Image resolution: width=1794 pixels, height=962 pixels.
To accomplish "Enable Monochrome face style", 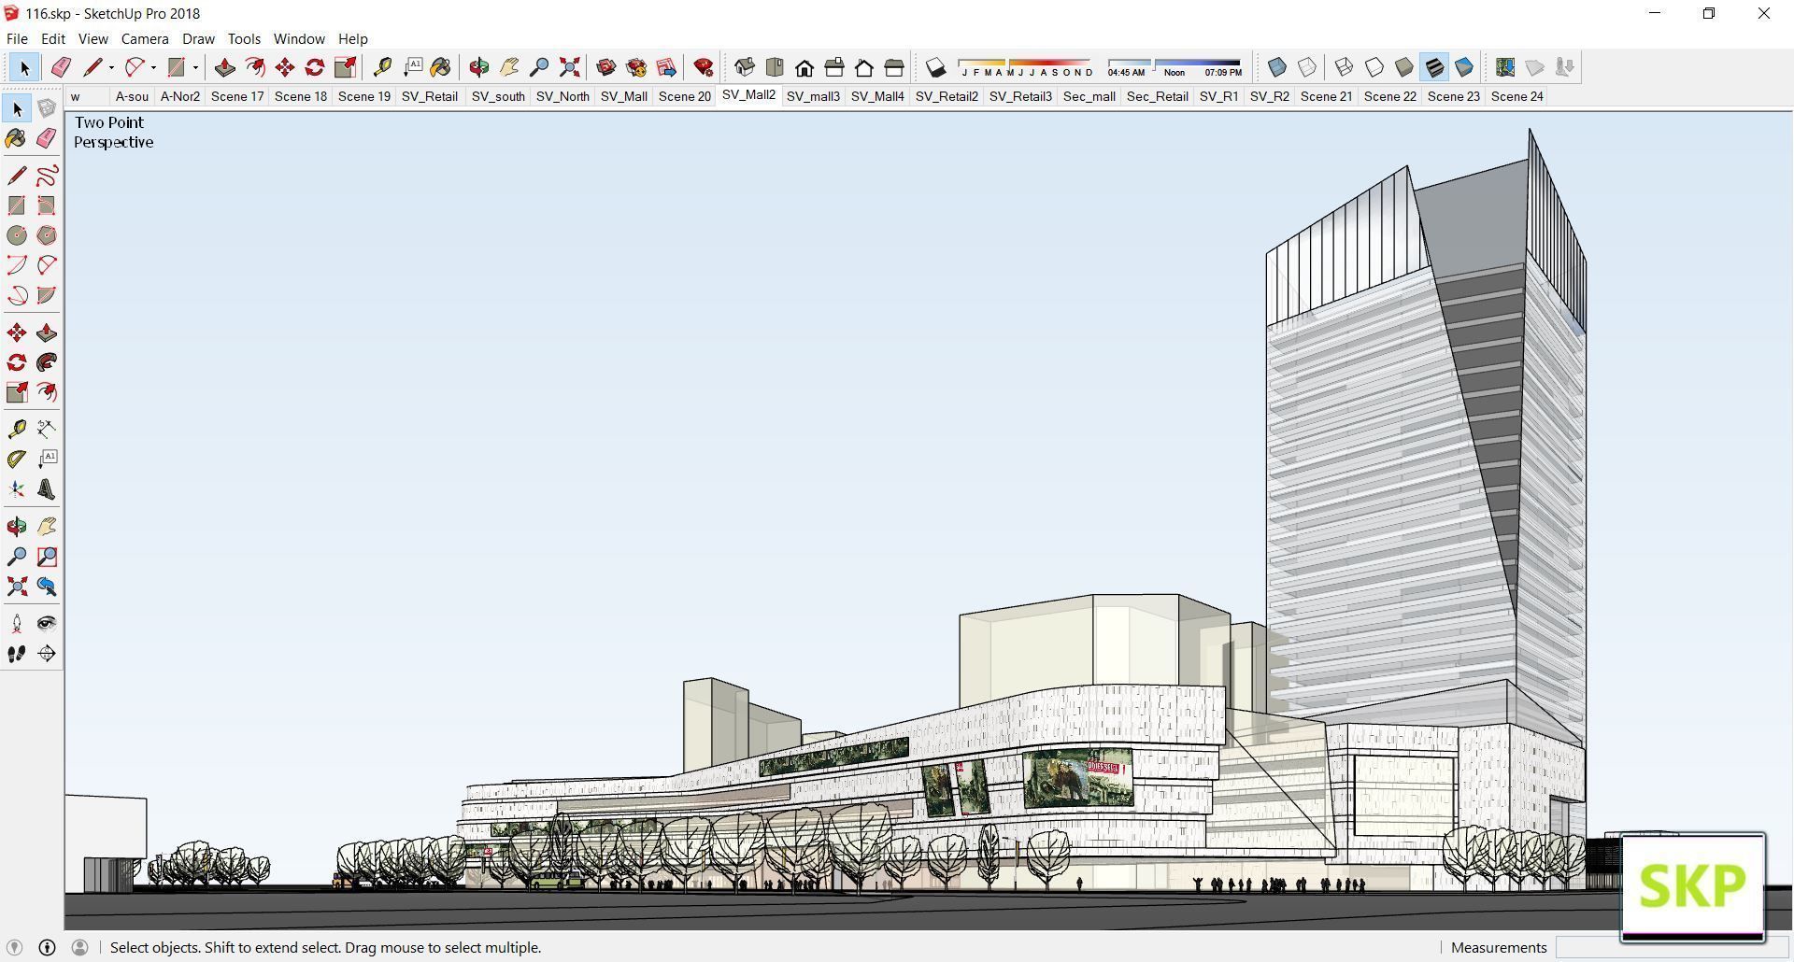I will click(x=1464, y=67).
